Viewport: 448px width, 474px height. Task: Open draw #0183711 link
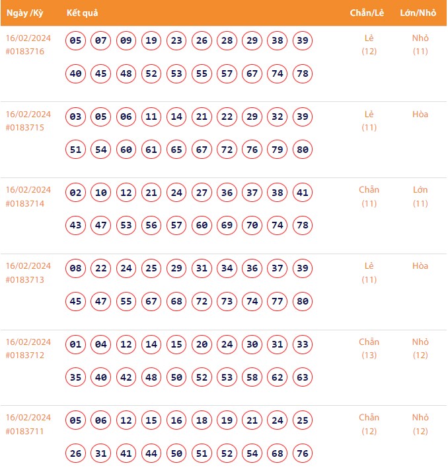click(25, 431)
